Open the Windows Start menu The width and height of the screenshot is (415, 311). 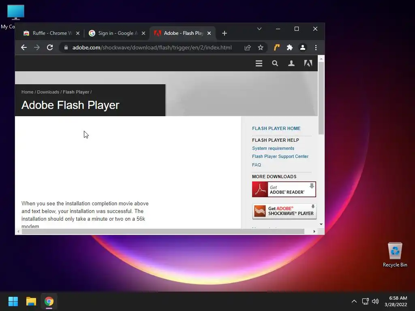point(13,301)
